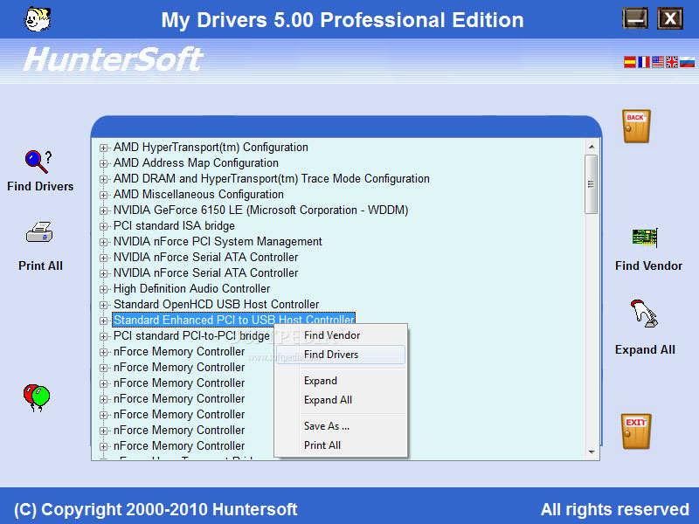This screenshot has width=699, height=524.
Task: Choose Expand All from context menu
Action: (x=341, y=400)
